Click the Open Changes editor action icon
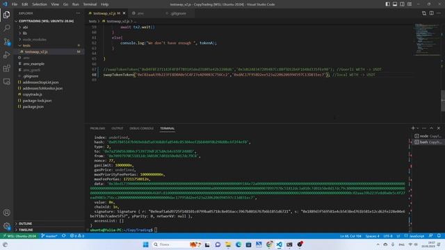The image size is (445, 250). 424,13
